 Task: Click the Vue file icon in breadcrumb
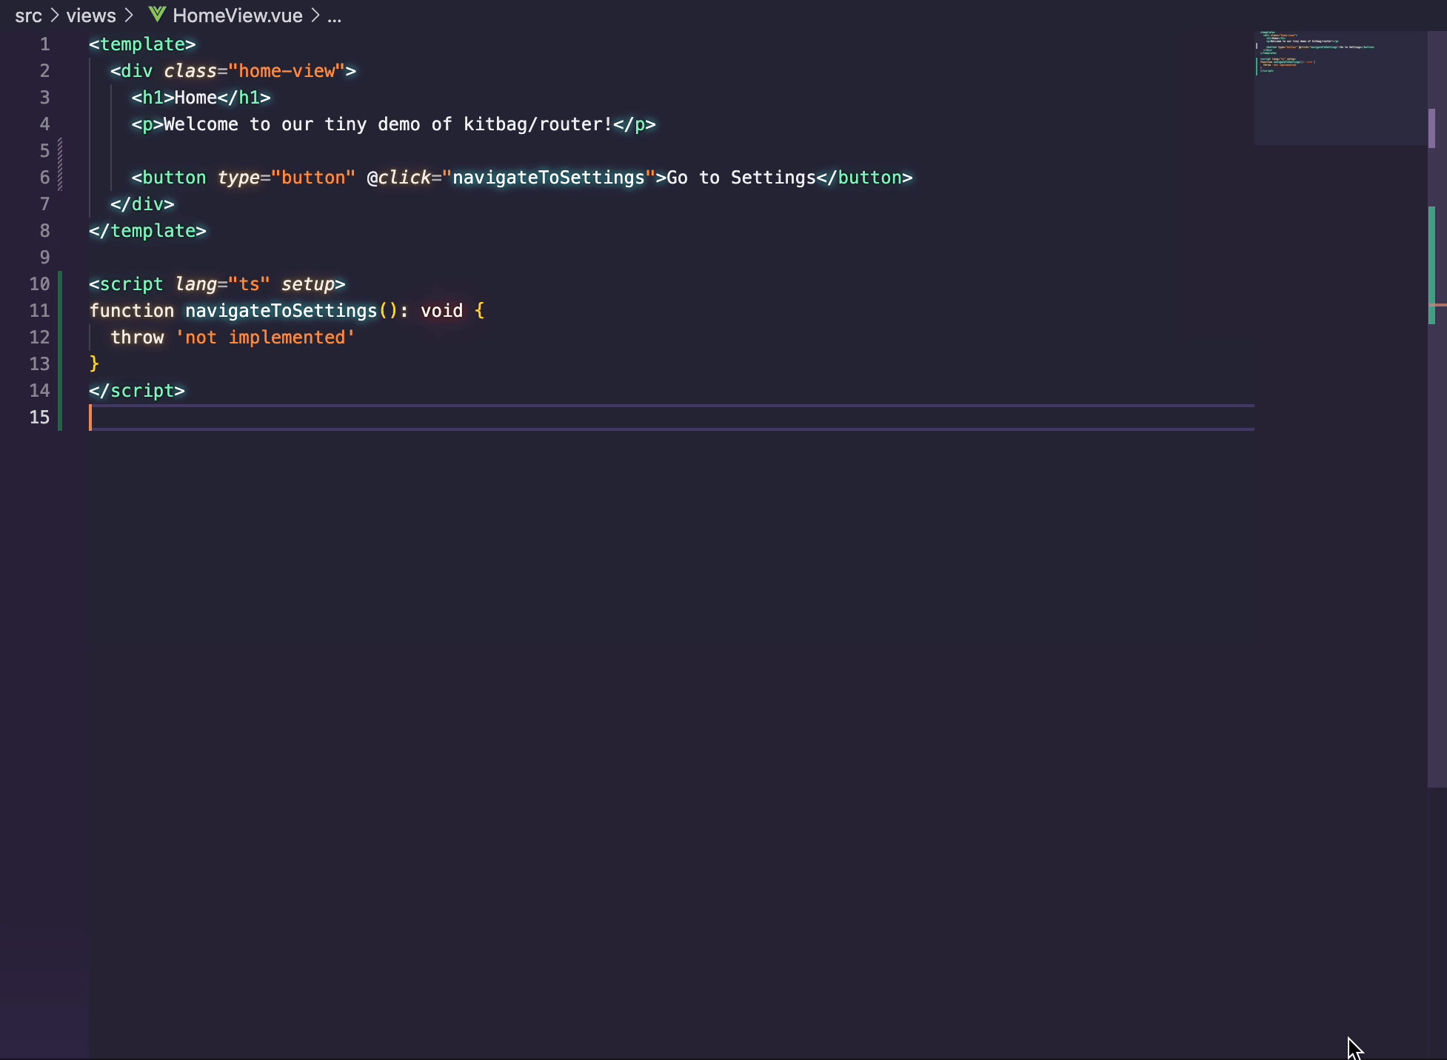click(x=156, y=15)
